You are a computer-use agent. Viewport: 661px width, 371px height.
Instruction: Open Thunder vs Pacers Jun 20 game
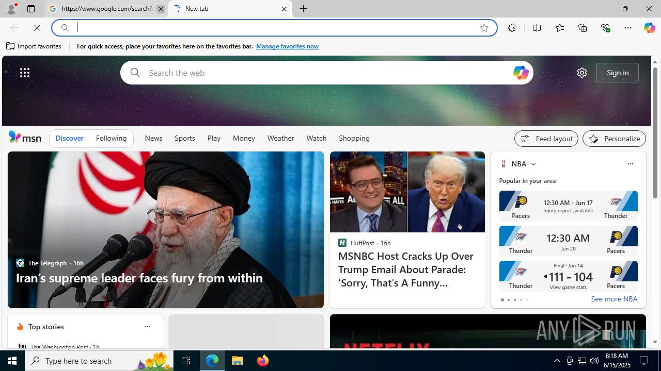point(568,241)
